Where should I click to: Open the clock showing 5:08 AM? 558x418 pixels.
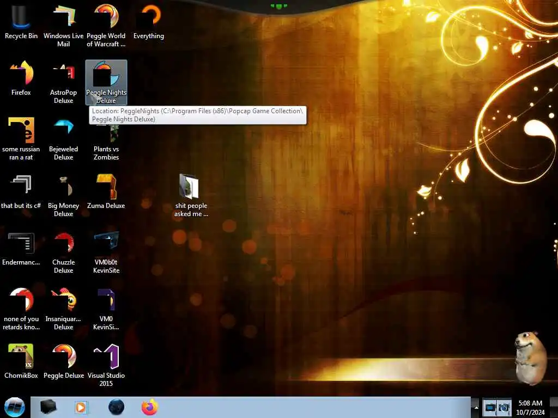pyautogui.click(x=530, y=407)
